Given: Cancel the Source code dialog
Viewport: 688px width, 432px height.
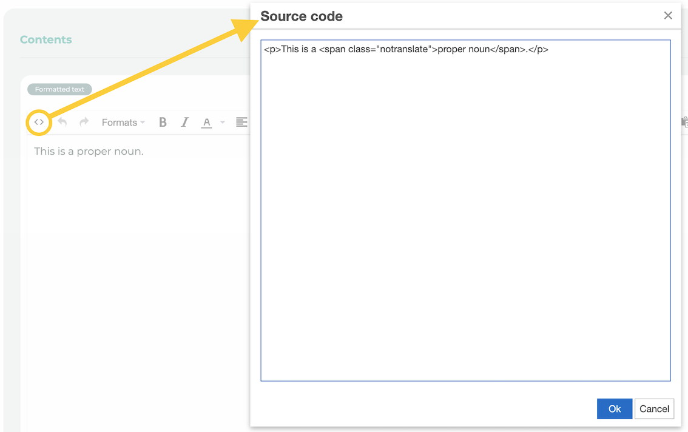Looking at the screenshot, I should pos(654,409).
